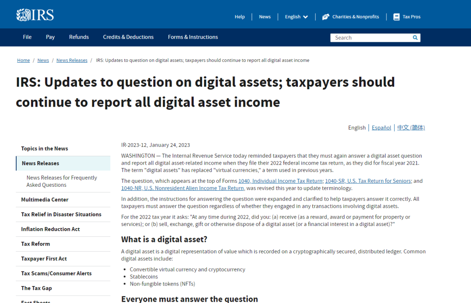Open the Help link in header

pyautogui.click(x=239, y=17)
